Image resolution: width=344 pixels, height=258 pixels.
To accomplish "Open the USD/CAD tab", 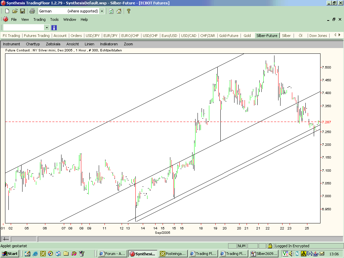I will tap(189, 36).
